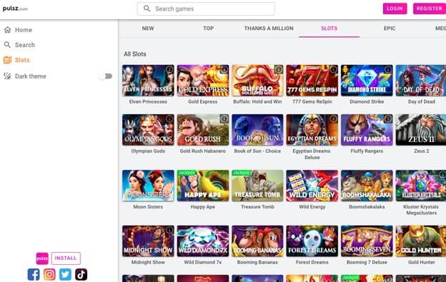
Task: Click the INSTALL button
Action: tap(66, 258)
